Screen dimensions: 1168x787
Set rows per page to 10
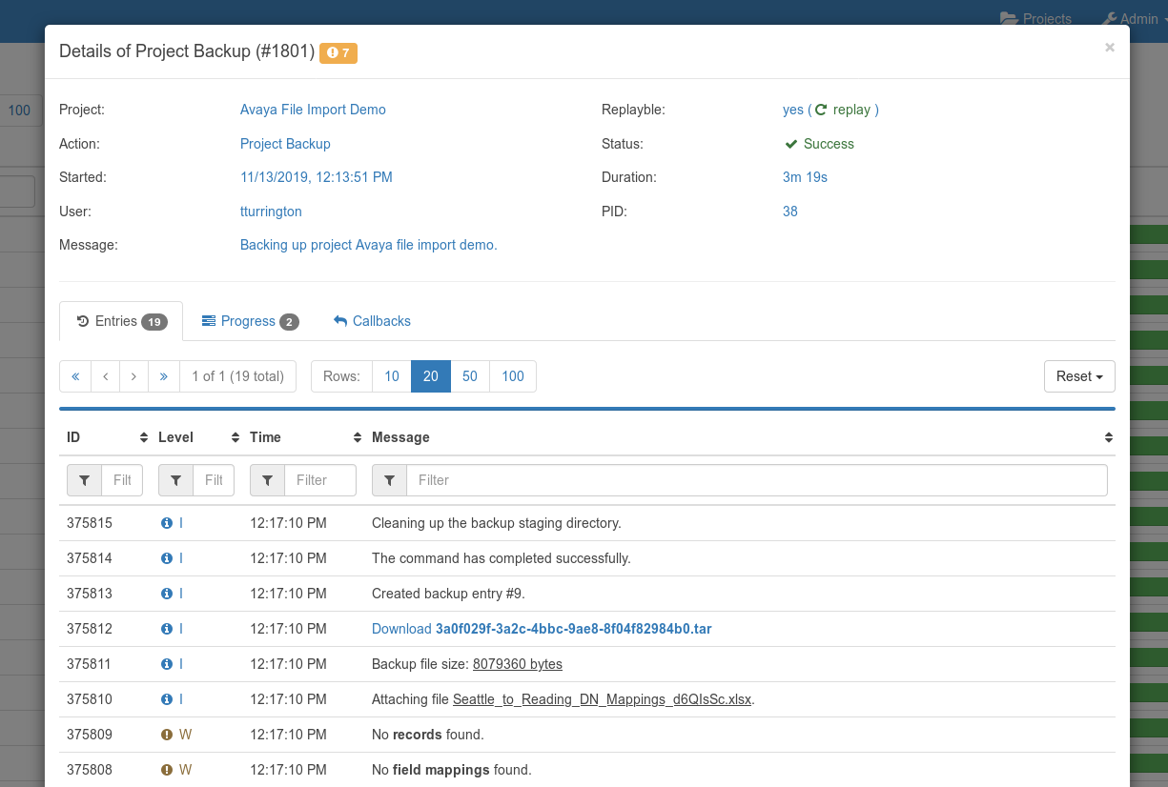[391, 376]
